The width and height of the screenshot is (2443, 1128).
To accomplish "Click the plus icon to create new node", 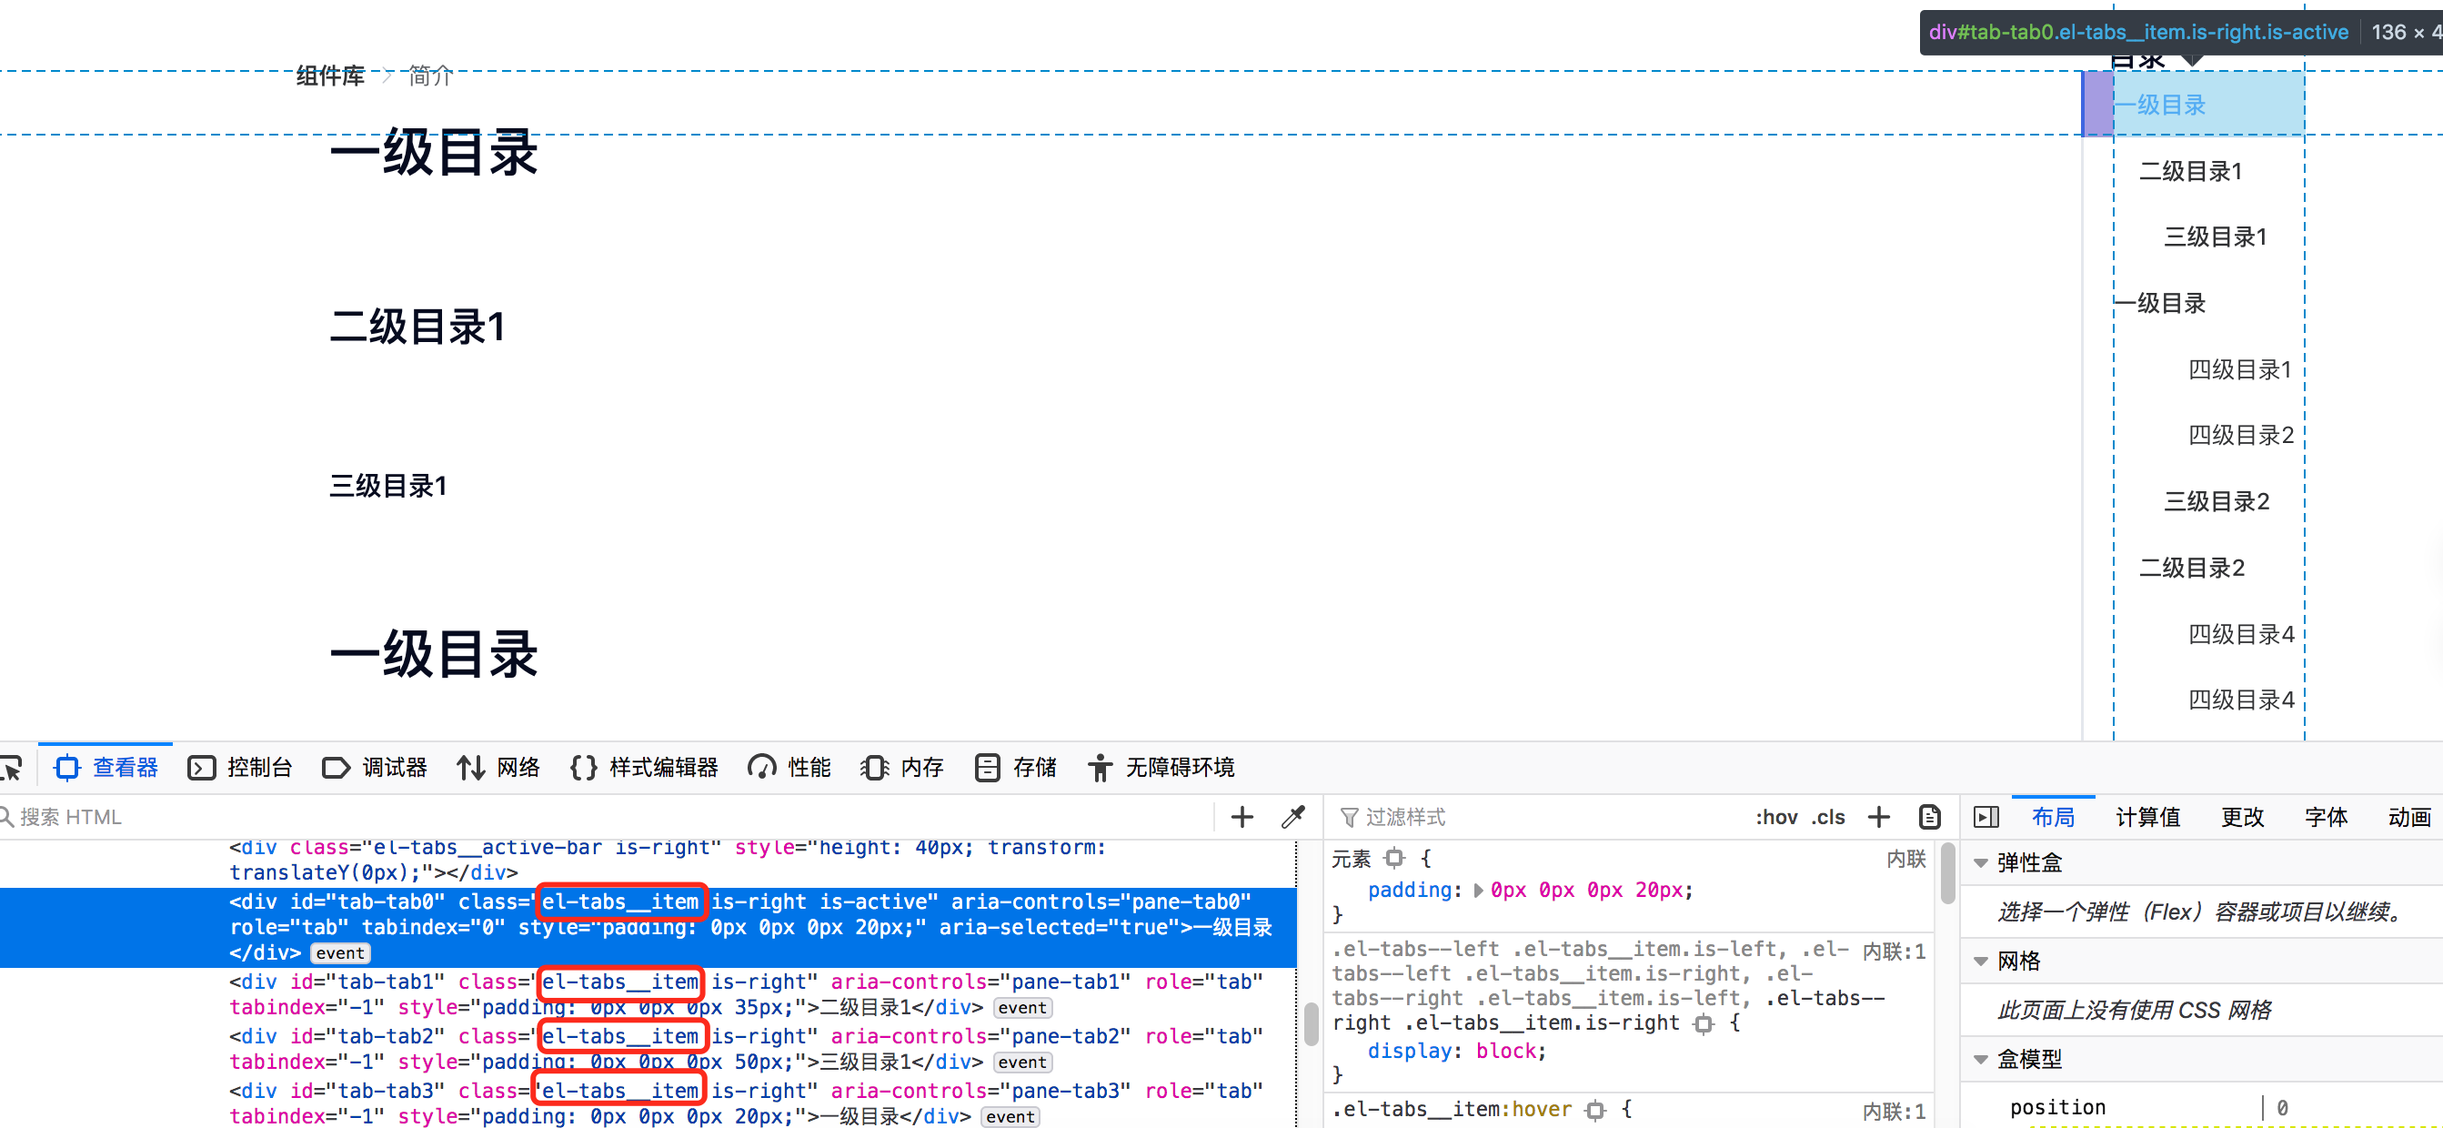I will click(x=1242, y=817).
